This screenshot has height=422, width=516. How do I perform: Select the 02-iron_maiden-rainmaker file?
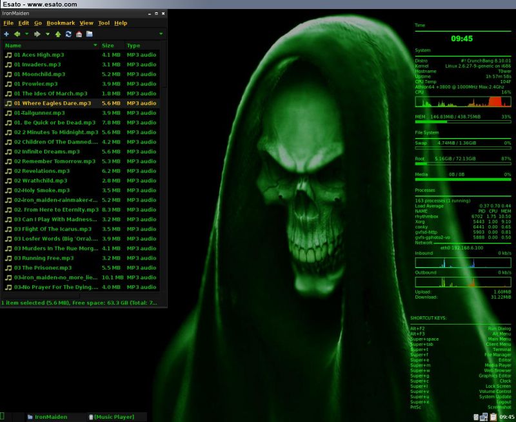point(82,200)
